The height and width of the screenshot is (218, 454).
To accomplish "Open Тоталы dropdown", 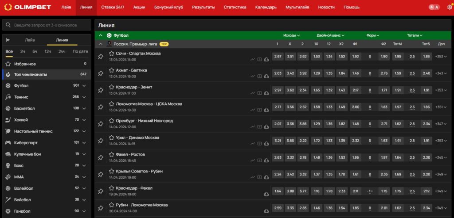I will tap(415, 35).
